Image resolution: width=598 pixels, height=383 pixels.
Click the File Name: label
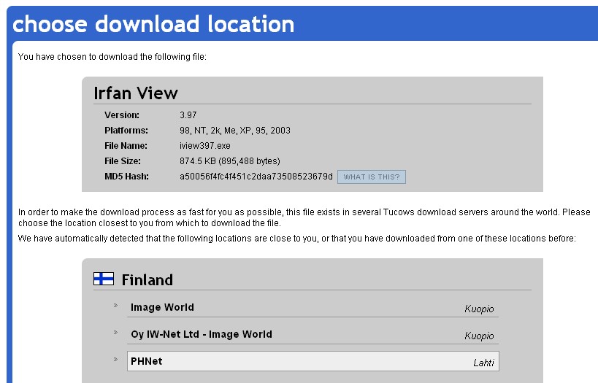[126, 146]
